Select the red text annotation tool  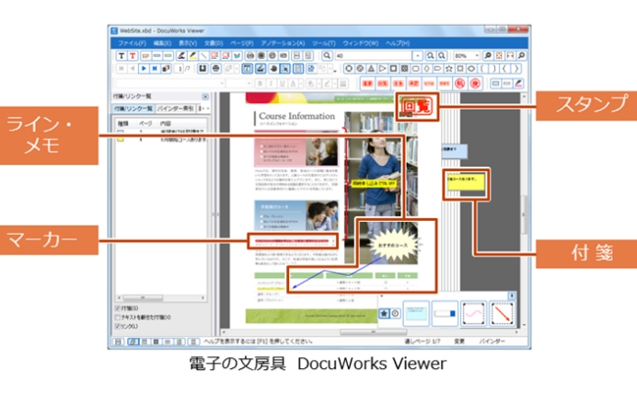(x=132, y=56)
